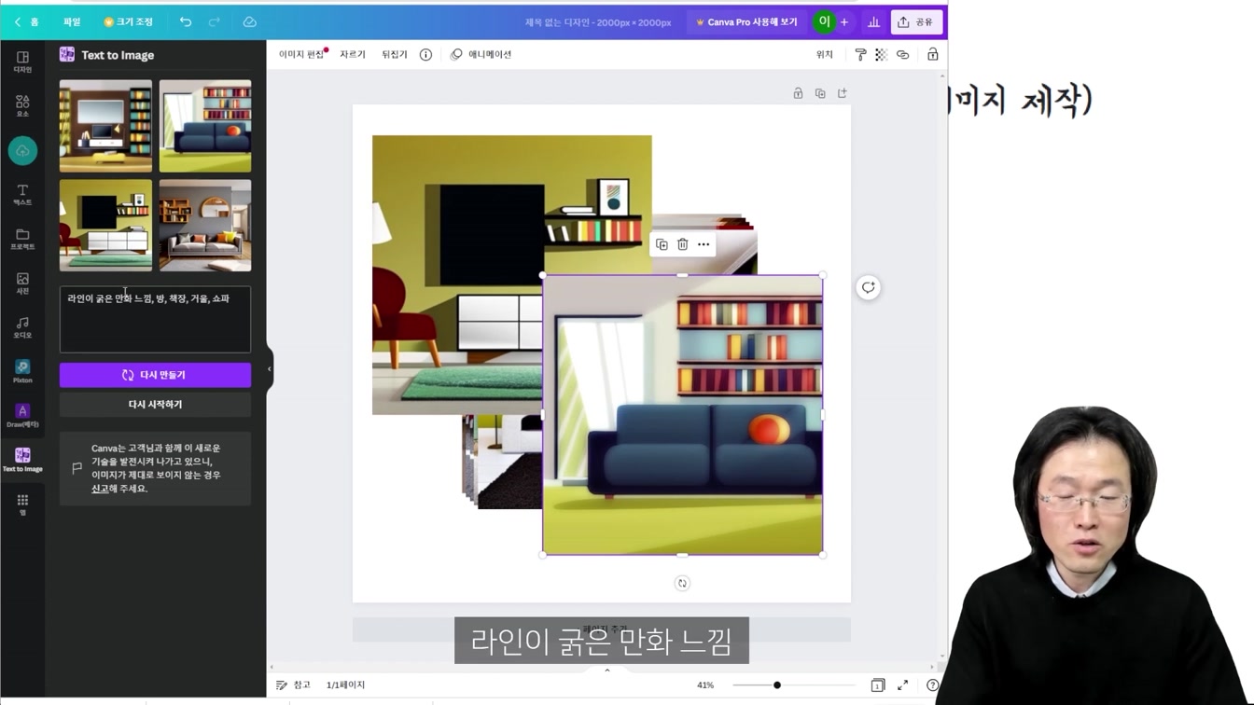This screenshot has width=1254, height=705.
Task: Open more options on floating toolbar
Action: [704, 244]
